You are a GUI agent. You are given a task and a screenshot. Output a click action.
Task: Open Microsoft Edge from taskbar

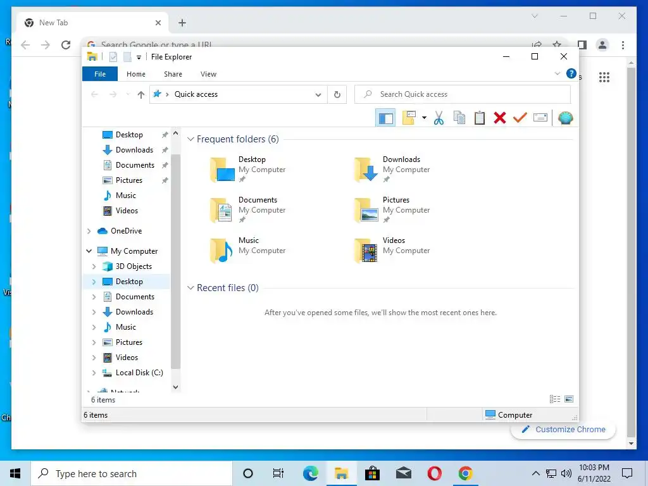[x=310, y=473]
